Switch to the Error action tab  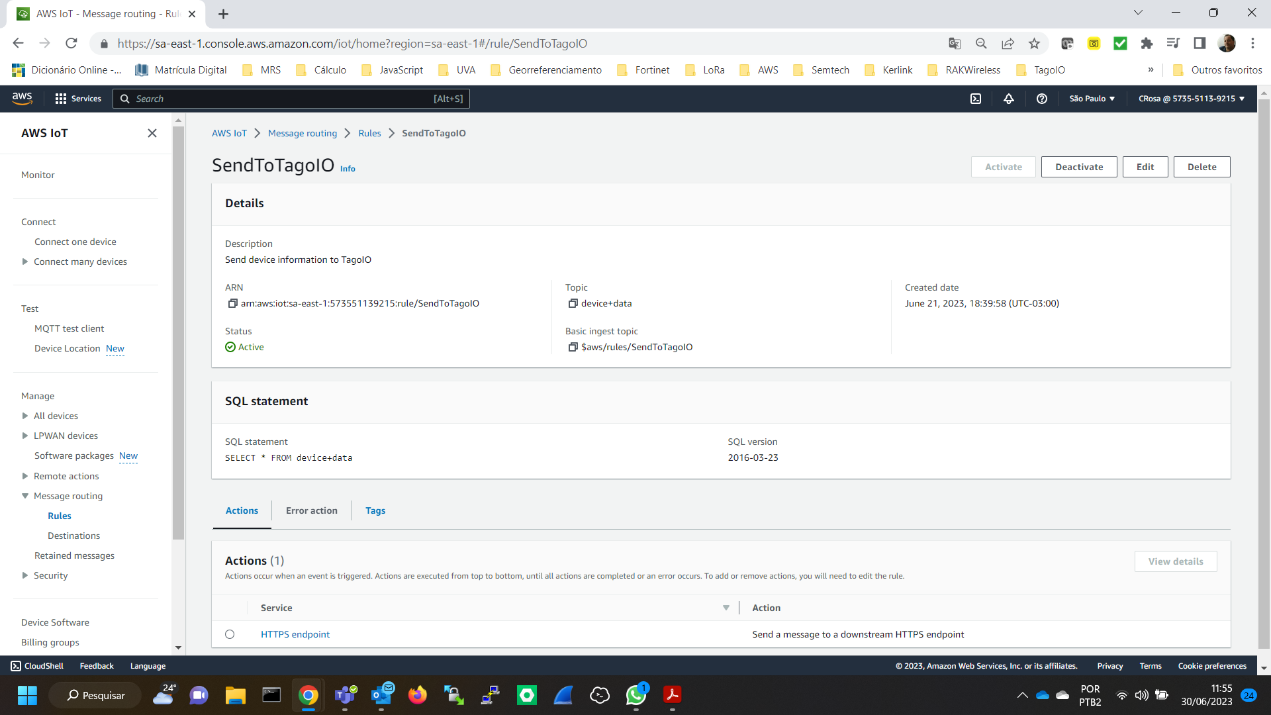[x=311, y=510]
